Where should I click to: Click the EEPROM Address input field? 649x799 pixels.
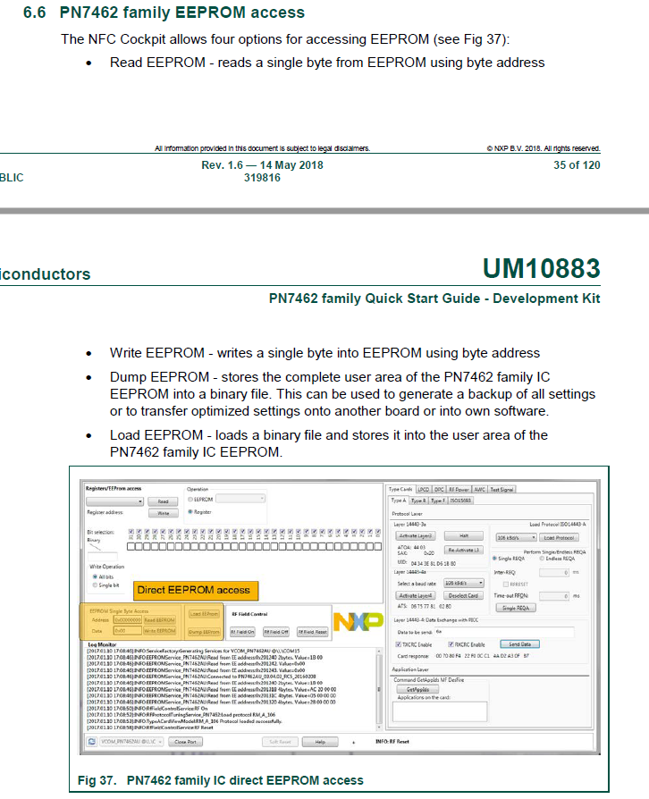(128, 620)
